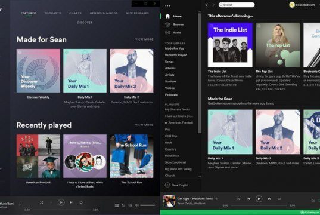Toggle repeat in the left window player
320x215 pixels.
(x=81, y=202)
